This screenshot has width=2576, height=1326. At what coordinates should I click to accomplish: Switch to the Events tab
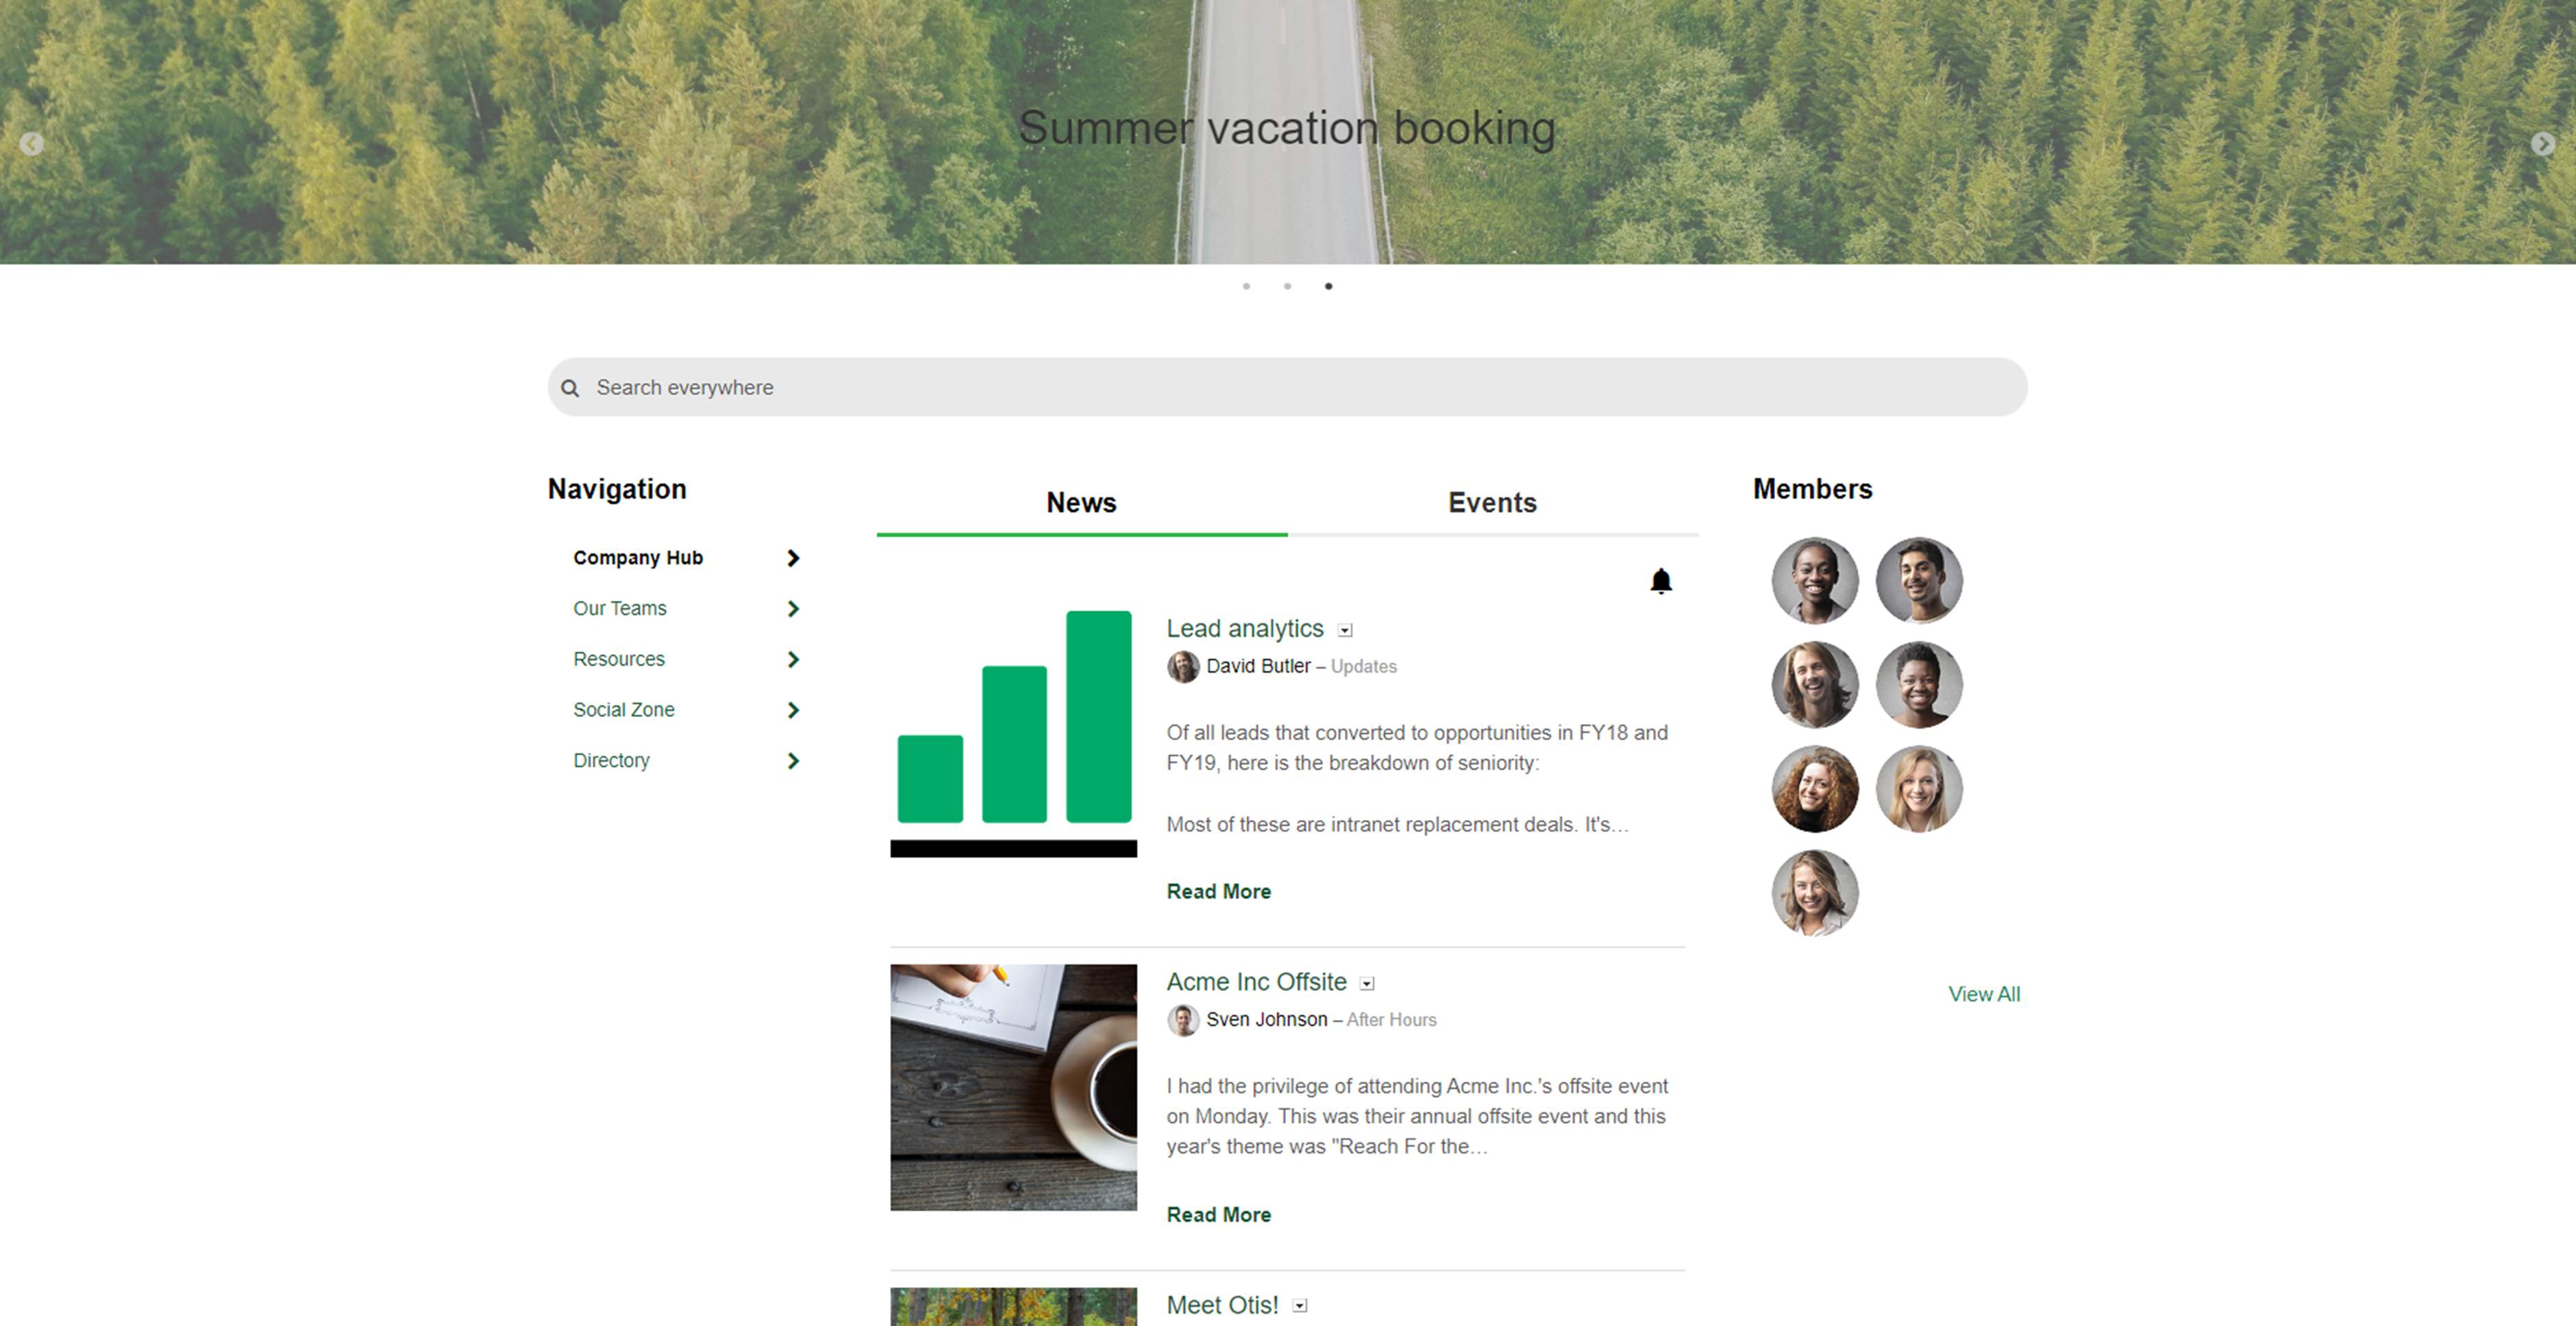[1490, 501]
